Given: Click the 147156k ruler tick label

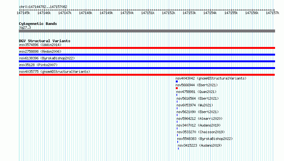Looking at the screenshot, I should [252, 13].
